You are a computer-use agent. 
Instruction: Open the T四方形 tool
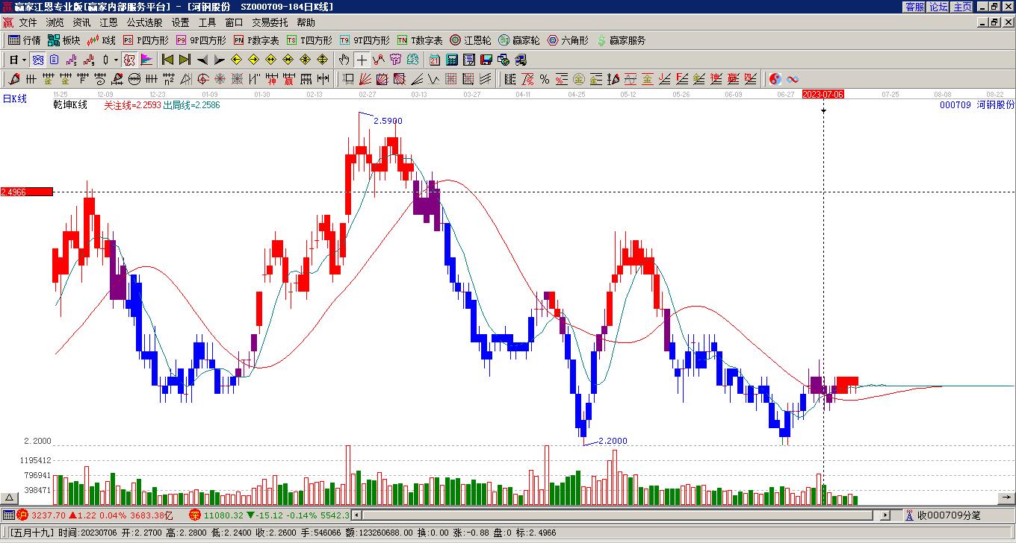point(309,40)
